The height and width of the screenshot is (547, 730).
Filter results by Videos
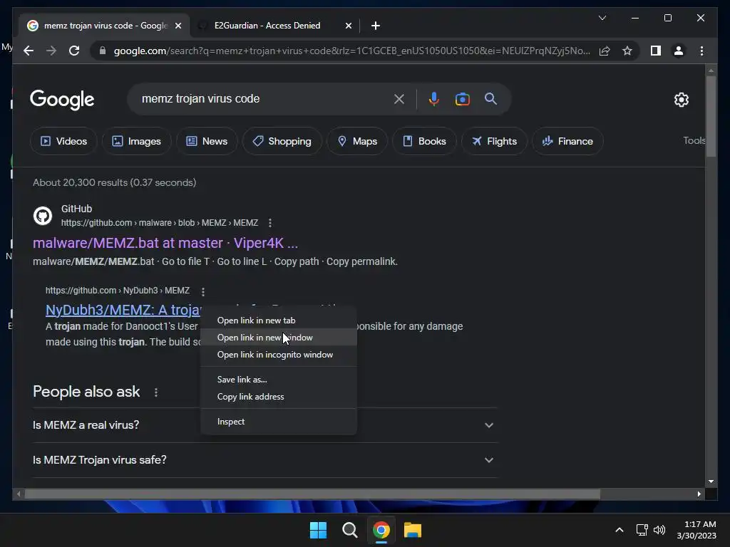coord(63,141)
